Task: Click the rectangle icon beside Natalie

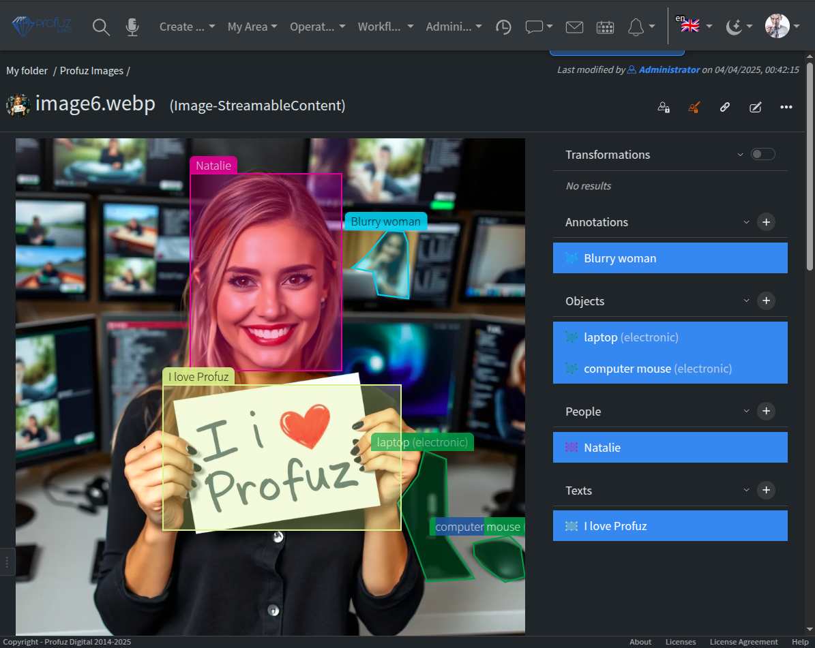Action: pyautogui.click(x=572, y=448)
